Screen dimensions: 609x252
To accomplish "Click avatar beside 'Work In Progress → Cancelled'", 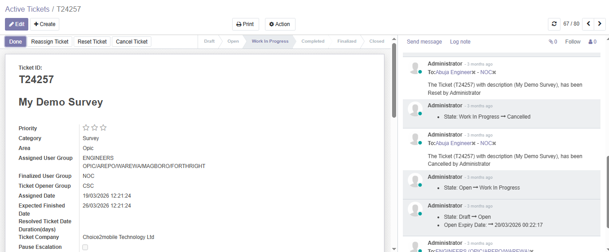I will 415,109.
